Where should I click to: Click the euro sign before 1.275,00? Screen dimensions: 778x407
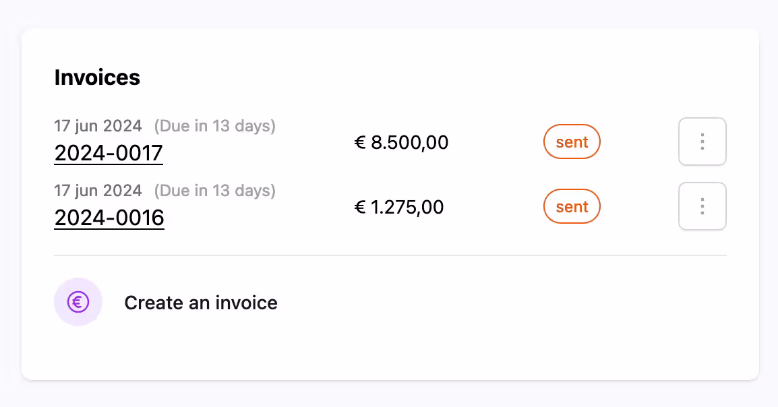point(359,208)
